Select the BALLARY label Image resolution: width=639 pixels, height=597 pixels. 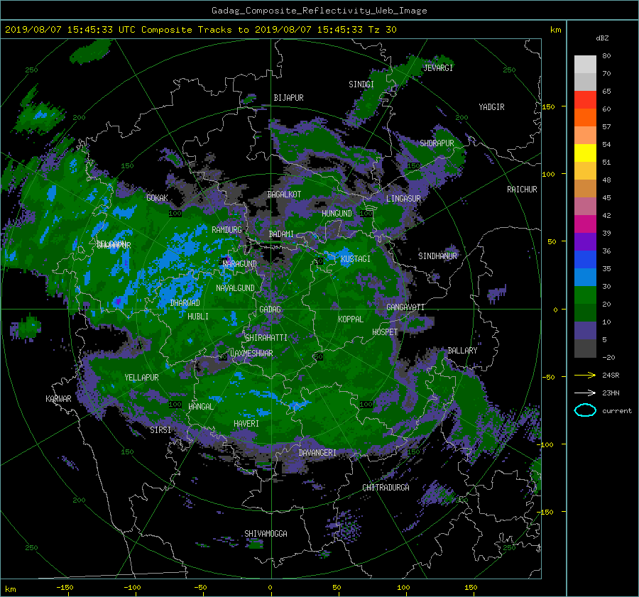462,351
